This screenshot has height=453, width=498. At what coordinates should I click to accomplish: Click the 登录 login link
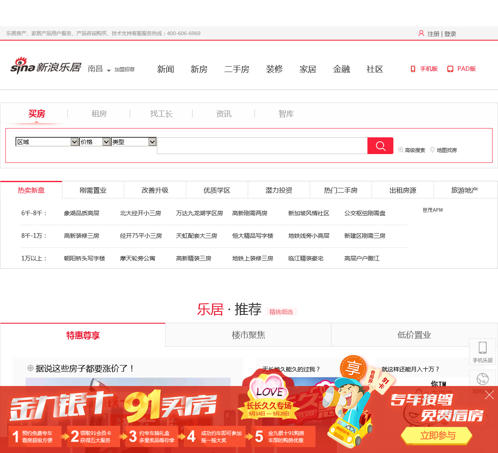click(x=450, y=34)
